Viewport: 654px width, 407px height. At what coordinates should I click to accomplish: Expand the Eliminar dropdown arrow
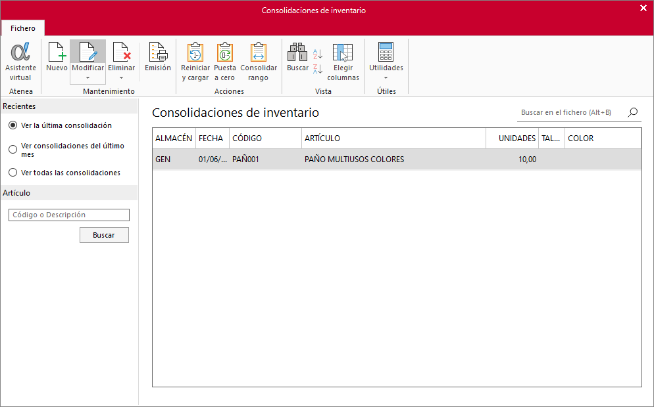coord(121,78)
